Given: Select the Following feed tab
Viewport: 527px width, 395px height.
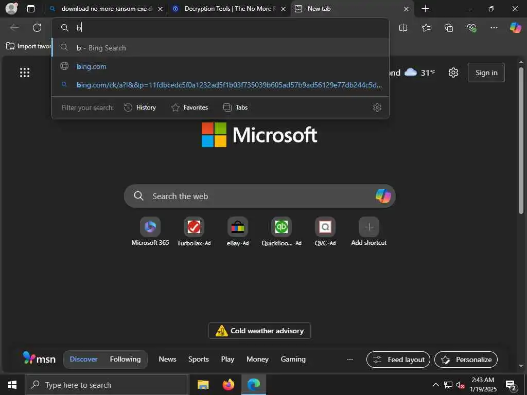Looking at the screenshot, I should click(125, 359).
